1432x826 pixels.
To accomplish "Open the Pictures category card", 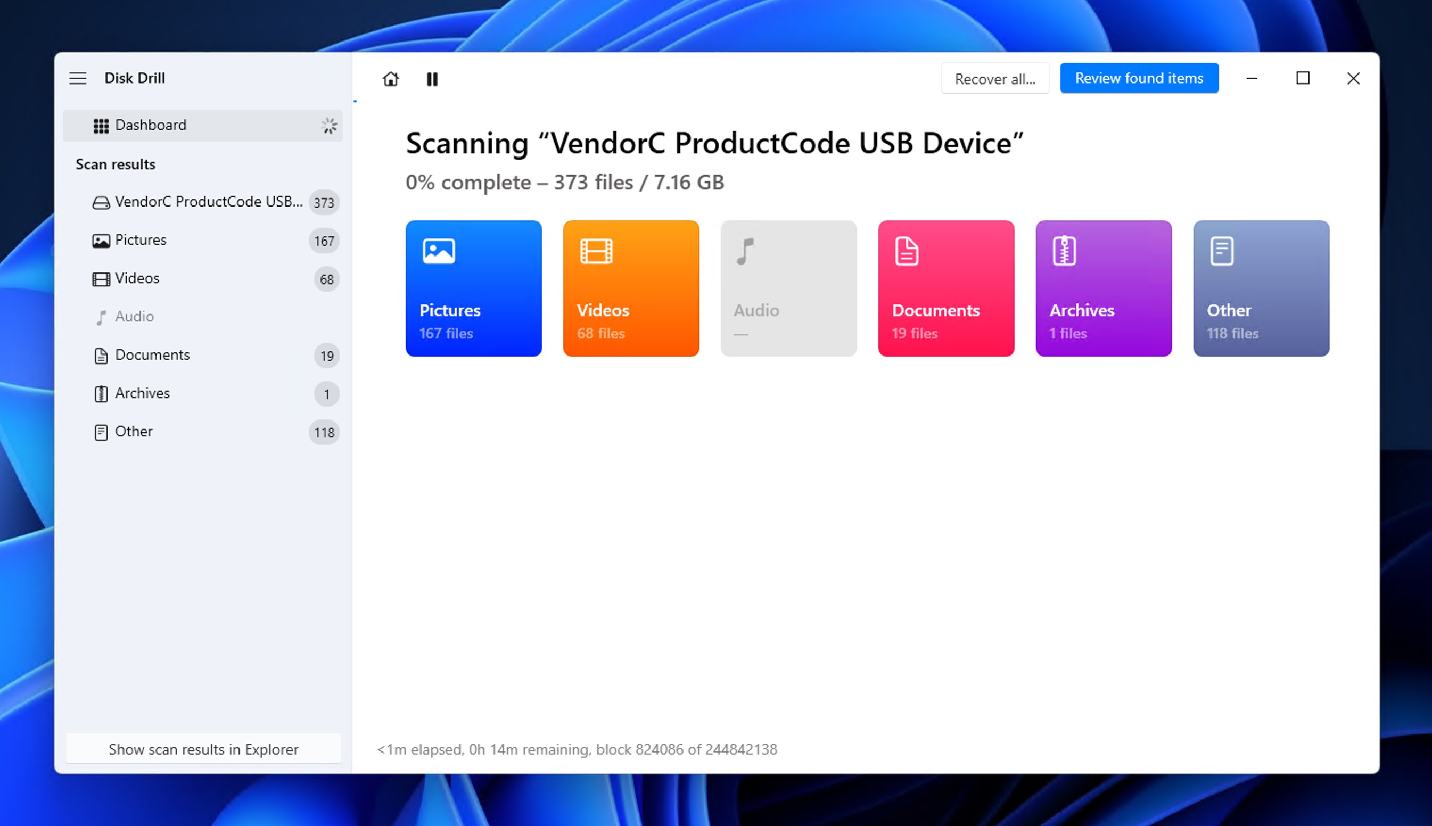I will point(474,290).
